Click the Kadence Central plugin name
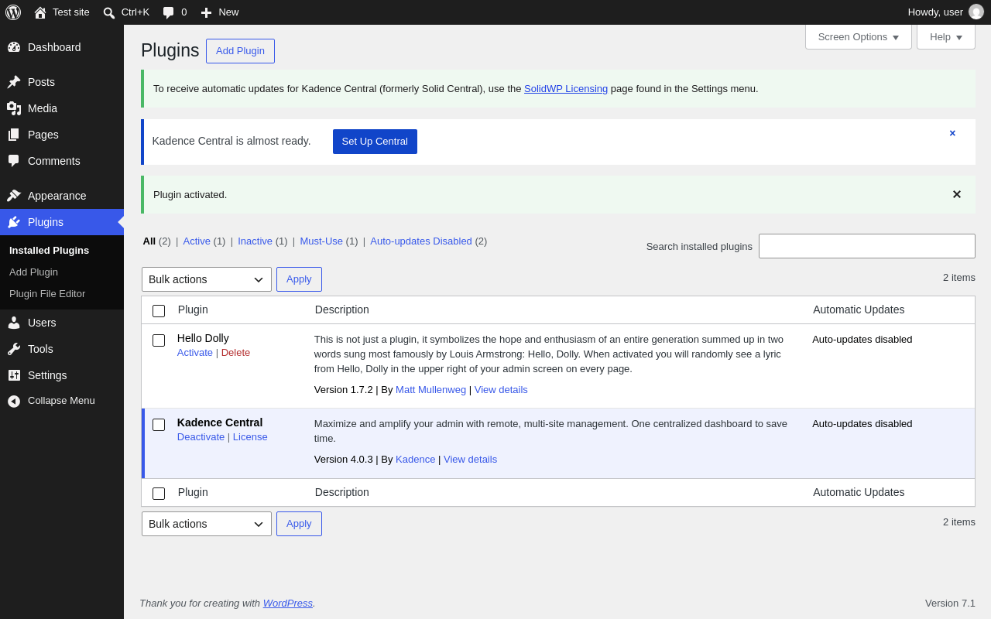The image size is (991, 619). [x=220, y=422]
